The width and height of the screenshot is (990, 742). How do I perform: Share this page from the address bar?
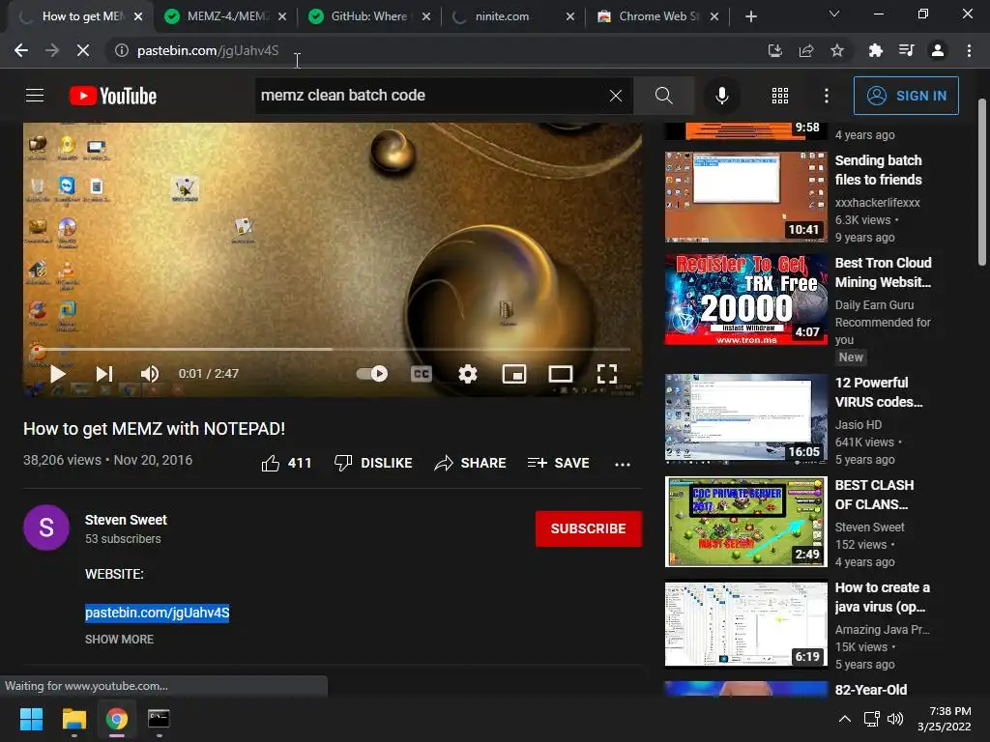(x=806, y=50)
